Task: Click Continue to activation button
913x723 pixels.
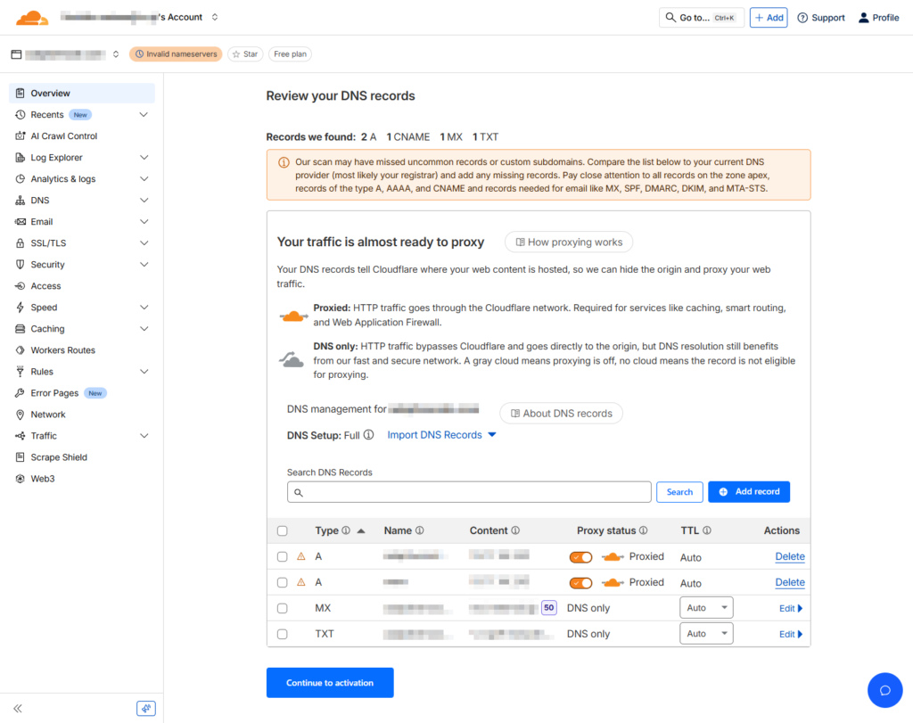Action: [x=330, y=683]
